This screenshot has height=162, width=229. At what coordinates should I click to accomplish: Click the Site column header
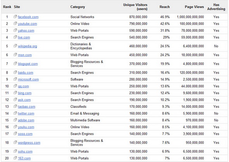point(17,7)
